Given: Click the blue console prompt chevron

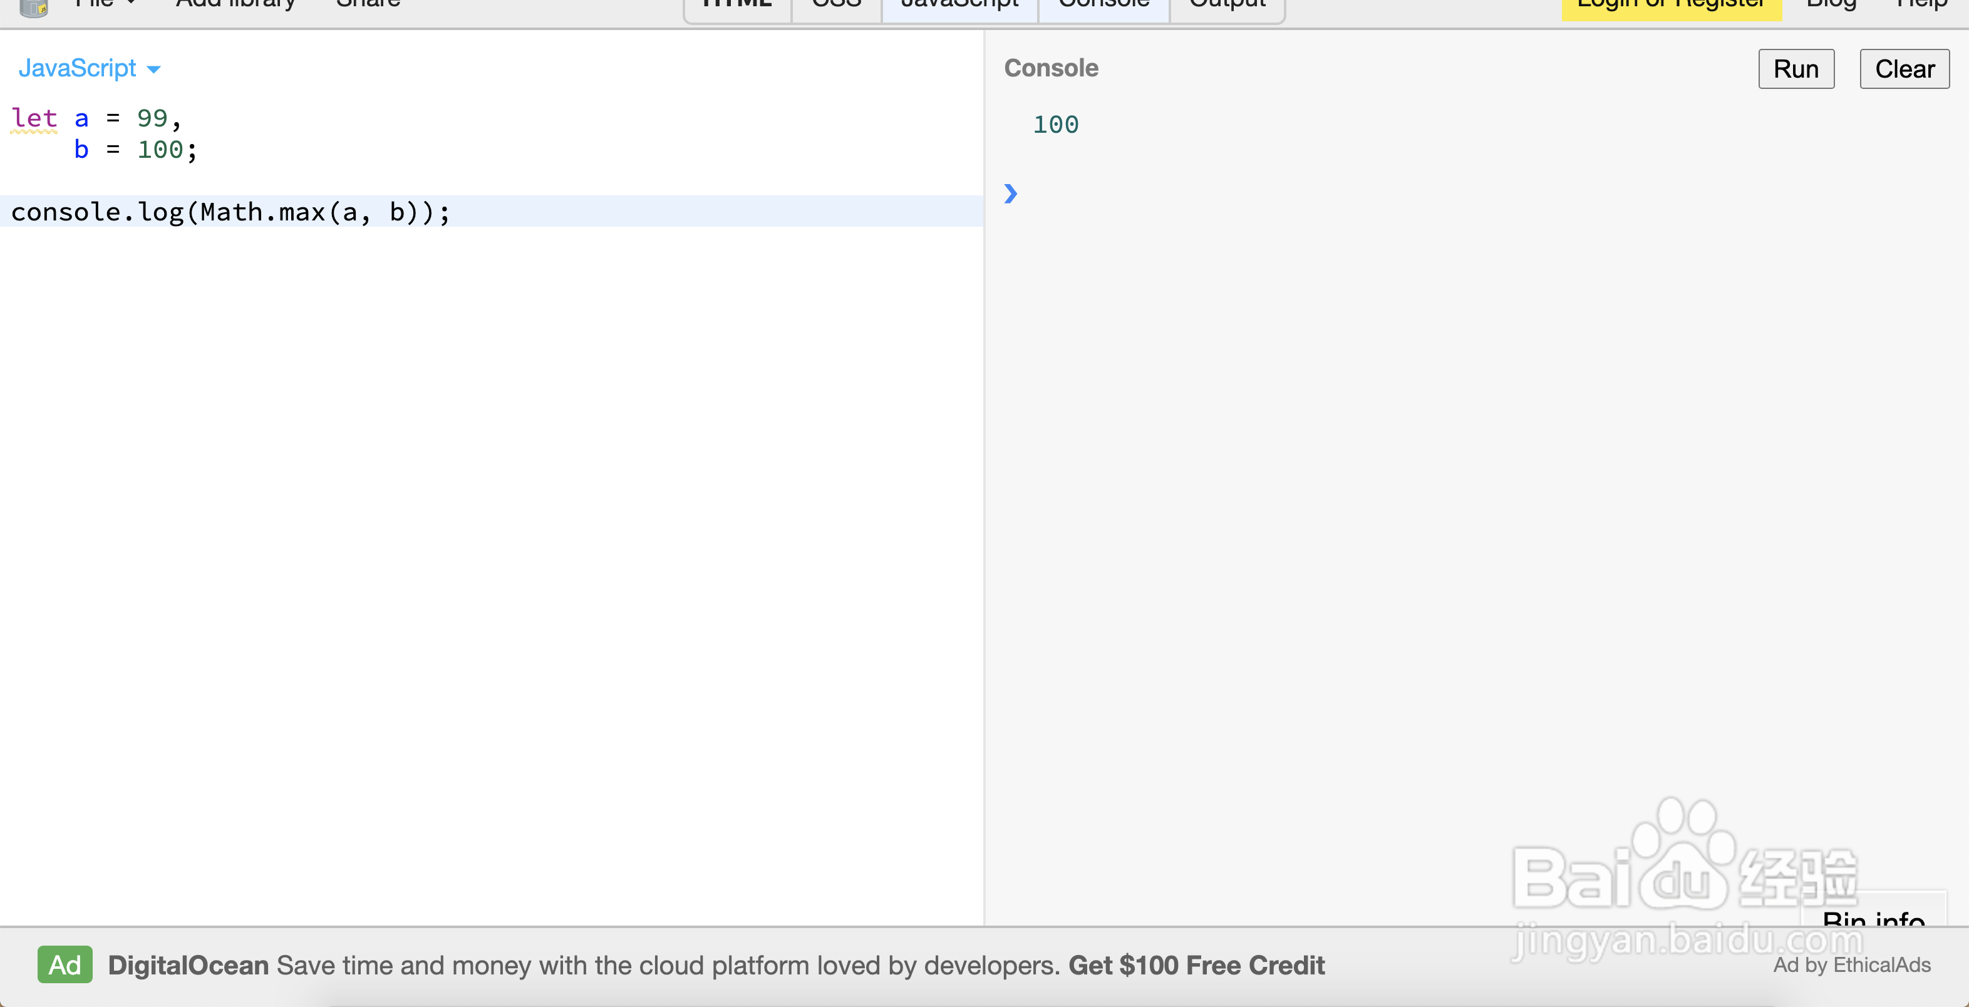Looking at the screenshot, I should 1010,194.
